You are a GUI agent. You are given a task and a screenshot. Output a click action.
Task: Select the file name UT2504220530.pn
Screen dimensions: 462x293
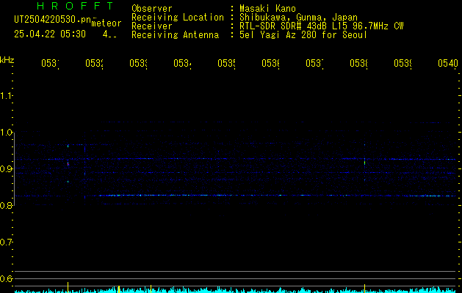pos(53,20)
